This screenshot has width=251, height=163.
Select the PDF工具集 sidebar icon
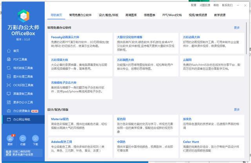click(x=9, y=59)
